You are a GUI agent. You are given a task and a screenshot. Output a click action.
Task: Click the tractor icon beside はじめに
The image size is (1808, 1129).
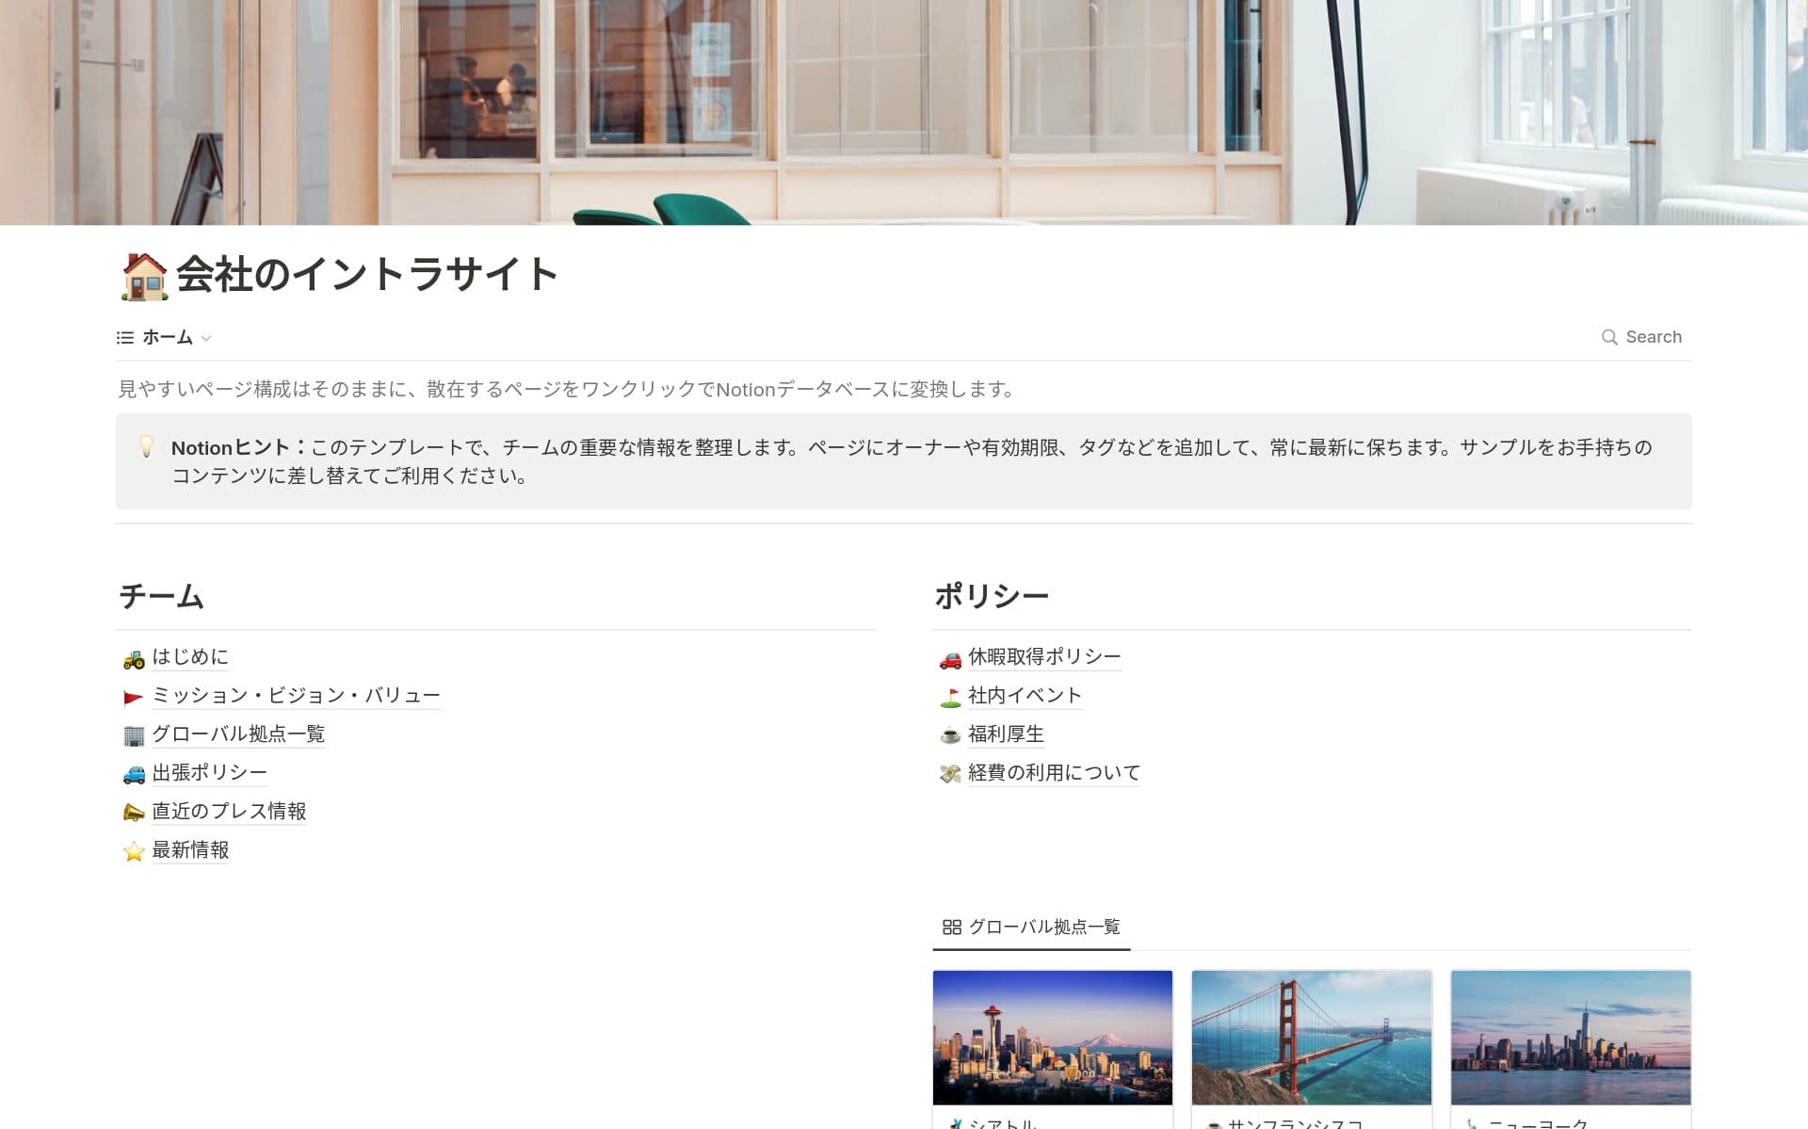click(x=134, y=658)
